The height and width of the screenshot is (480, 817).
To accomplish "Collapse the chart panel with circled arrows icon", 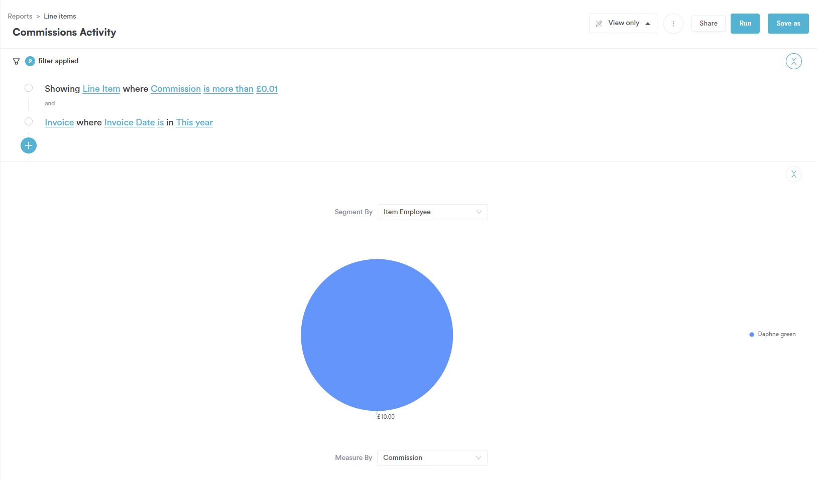I will coord(793,174).
